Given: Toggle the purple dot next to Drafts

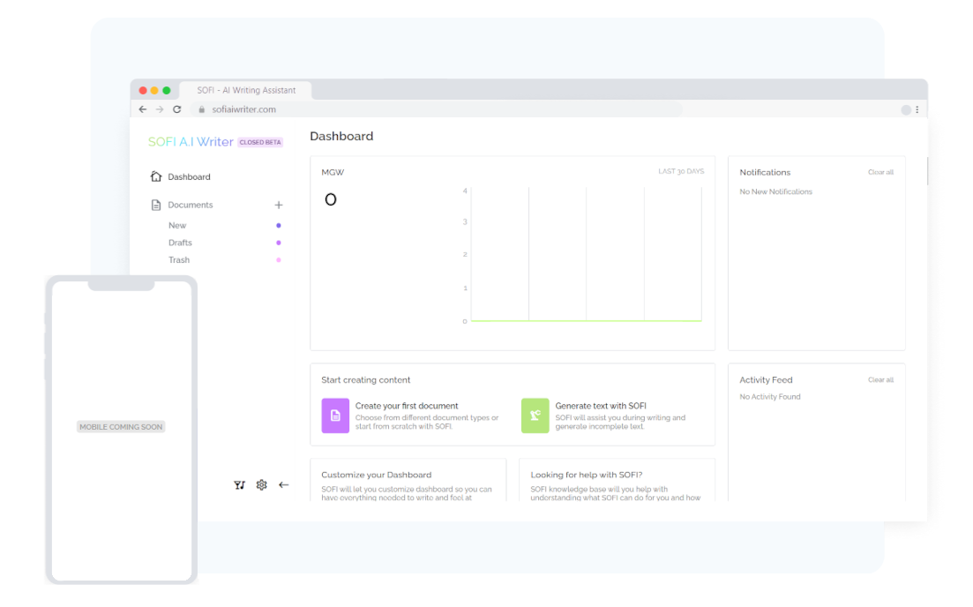Looking at the screenshot, I should [x=279, y=243].
